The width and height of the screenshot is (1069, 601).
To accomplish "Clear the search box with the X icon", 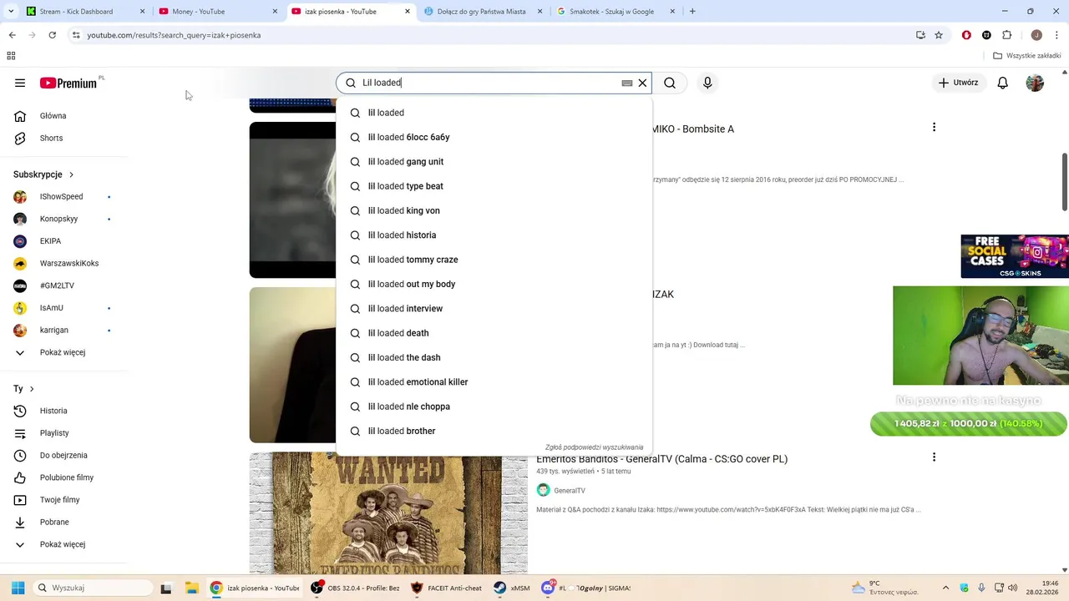I will point(642,83).
